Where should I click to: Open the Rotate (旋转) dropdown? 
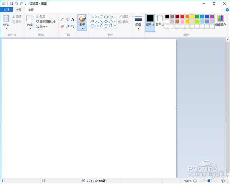coord(42,26)
